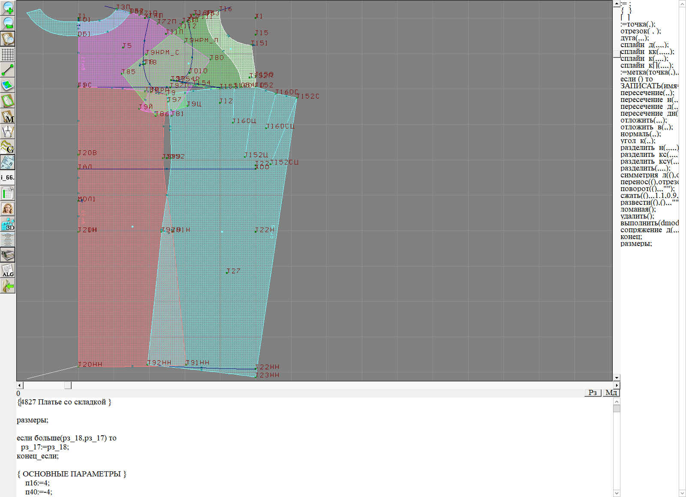686x497 pixels.
Task: Click the ALG algorithm document icon
Action: coord(8,270)
